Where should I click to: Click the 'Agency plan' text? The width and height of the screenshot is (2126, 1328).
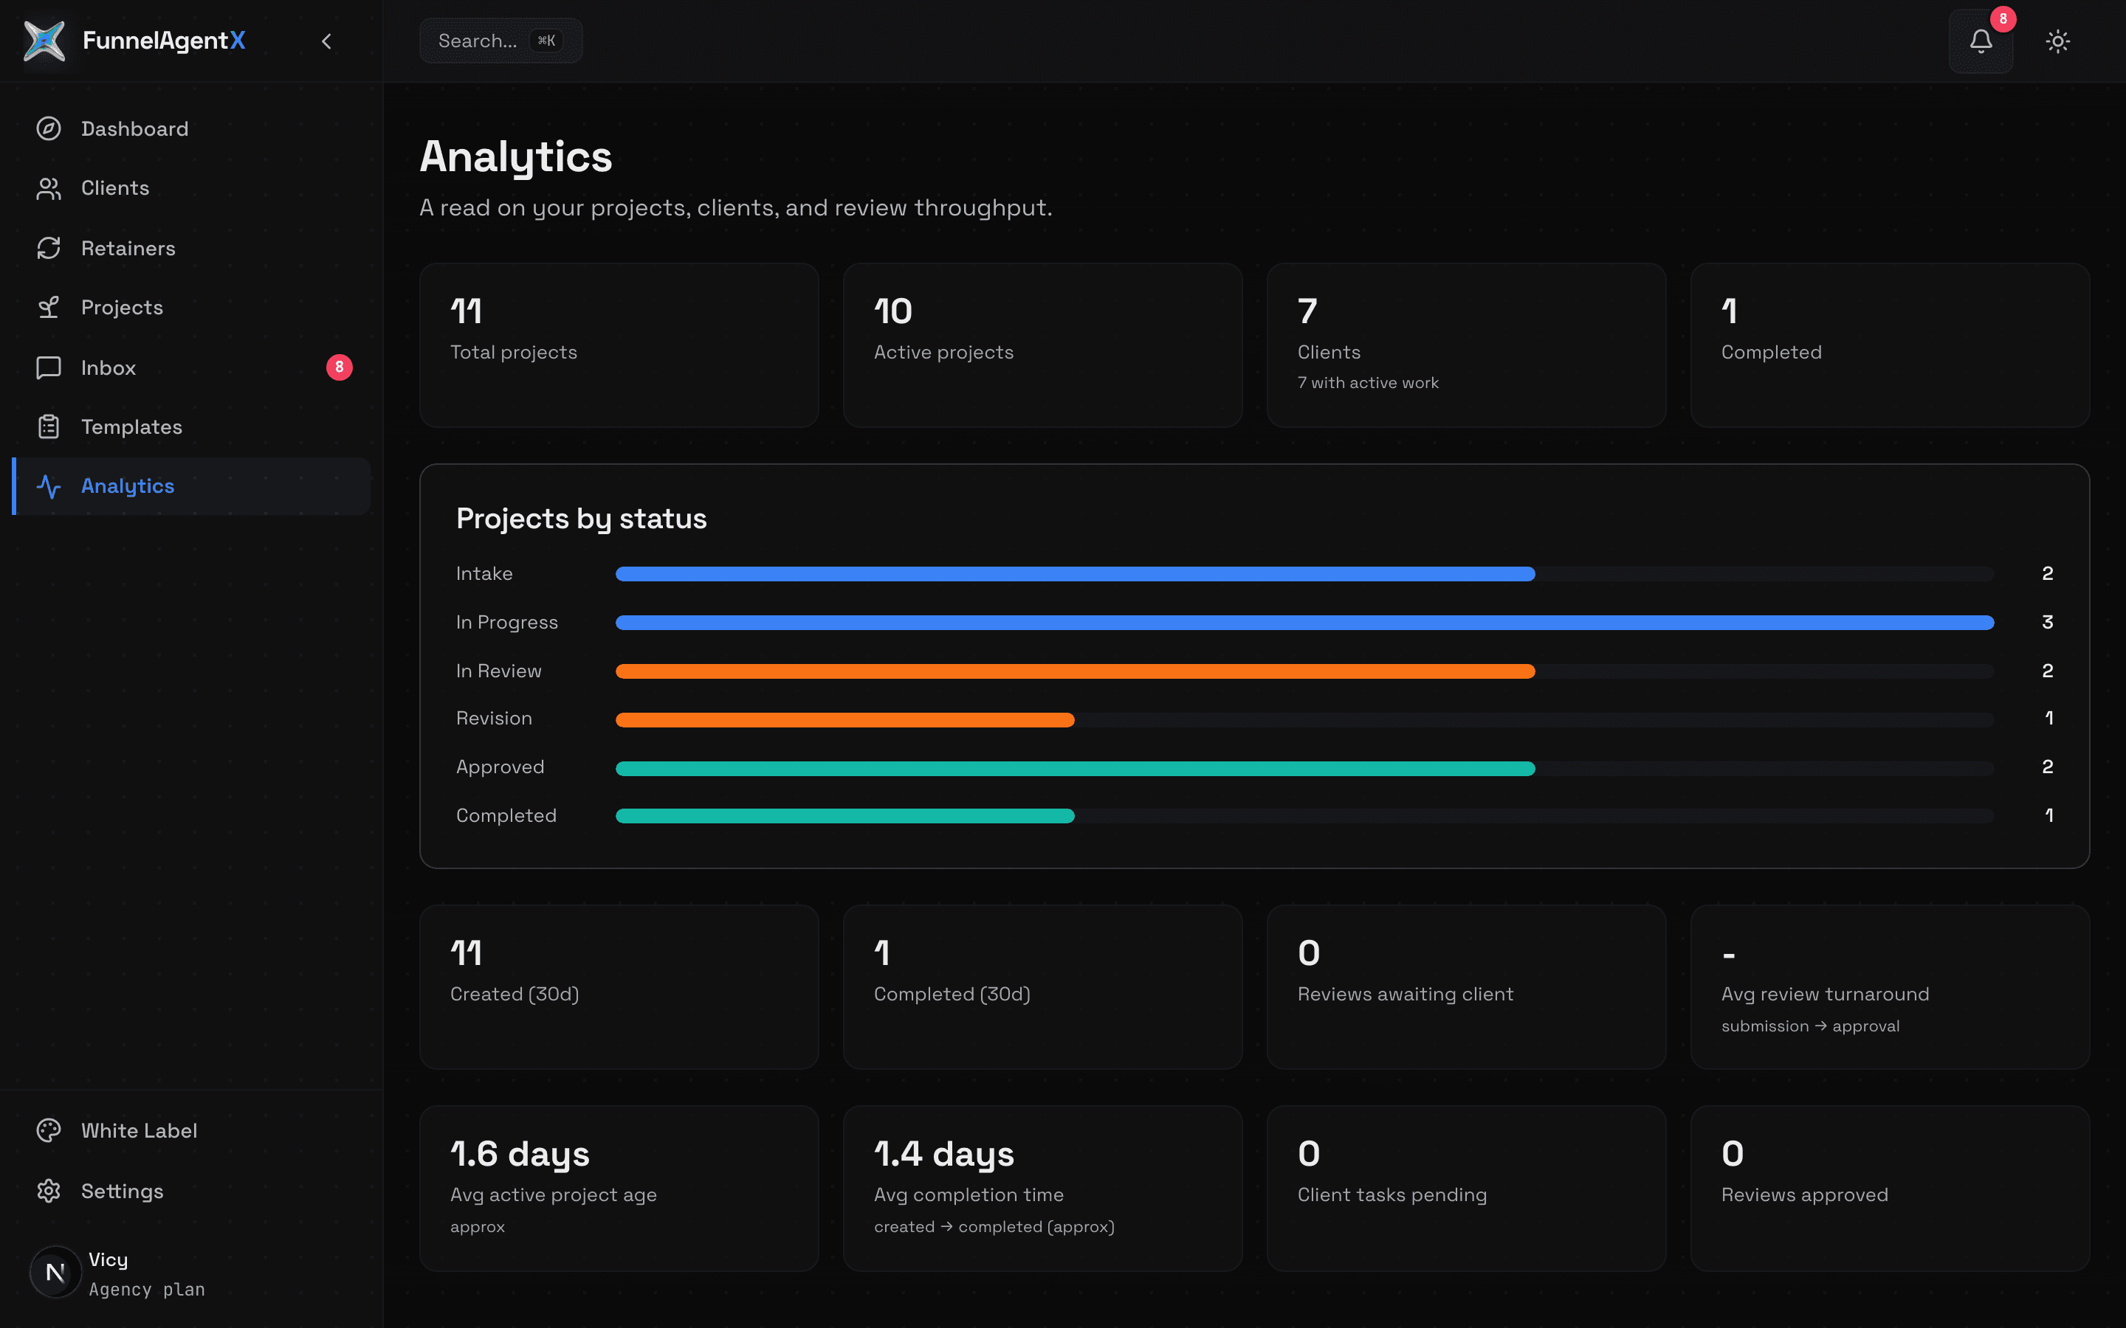(147, 1290)
